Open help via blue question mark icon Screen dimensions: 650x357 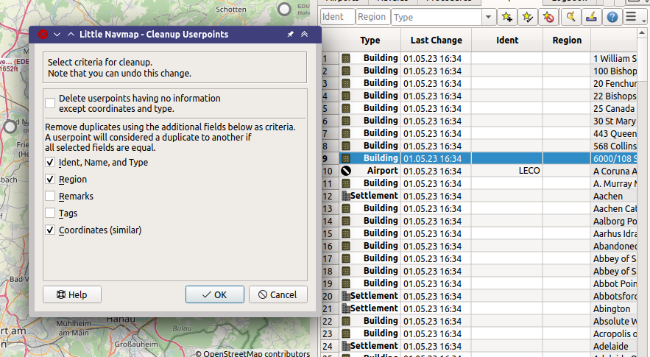[x=612, y=17]
